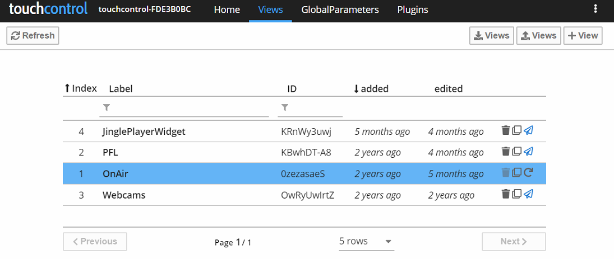Screen dimensions: 614x259
Task: Click the paper plane icon for PFL
Action: (x=528, y=152)
